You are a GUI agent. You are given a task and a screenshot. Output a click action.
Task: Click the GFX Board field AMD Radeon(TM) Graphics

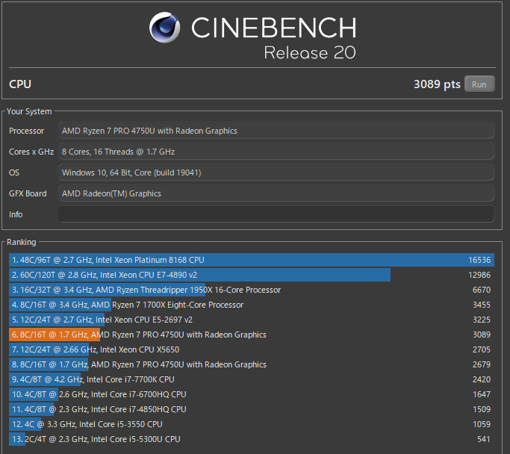[276, 193]
